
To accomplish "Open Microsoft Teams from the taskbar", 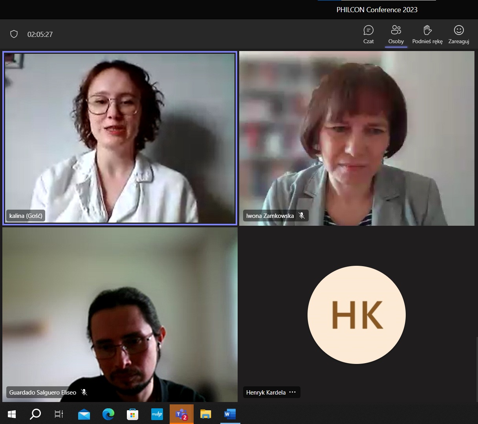I will point(181,414).
